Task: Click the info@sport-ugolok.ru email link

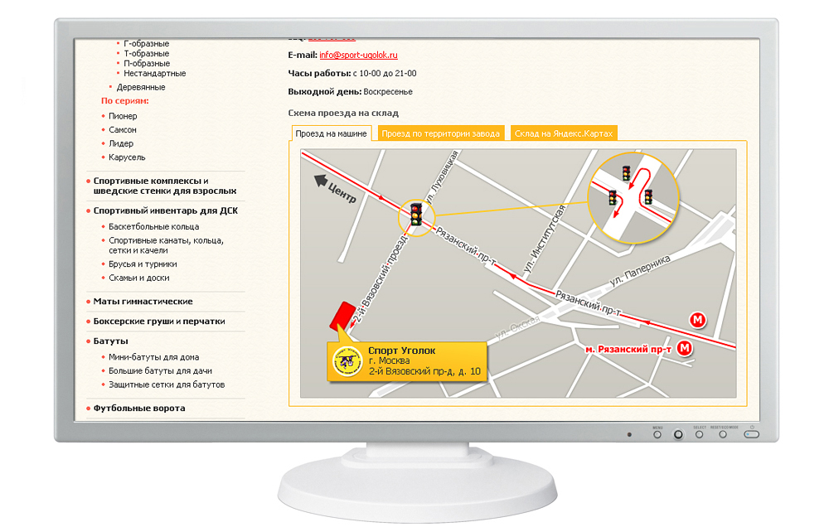Action: (358, 55)
